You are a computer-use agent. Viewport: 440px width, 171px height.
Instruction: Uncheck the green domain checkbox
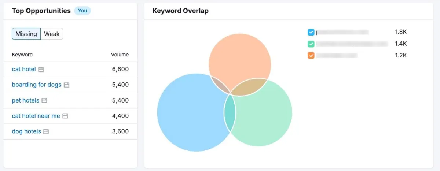tap(311, 44)
